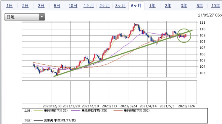This screenshot has width=222, height=124.
Task: Click the 2021/3/24 date axis label
Action: pos(129,106)
